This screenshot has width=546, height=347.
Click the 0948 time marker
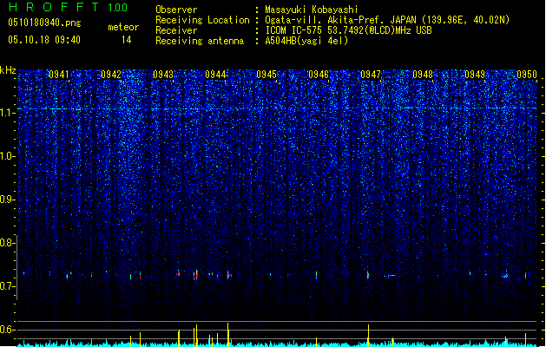point(423,75)
